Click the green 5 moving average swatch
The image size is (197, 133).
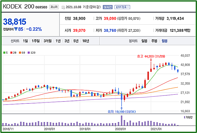click(x=4, y=53)
